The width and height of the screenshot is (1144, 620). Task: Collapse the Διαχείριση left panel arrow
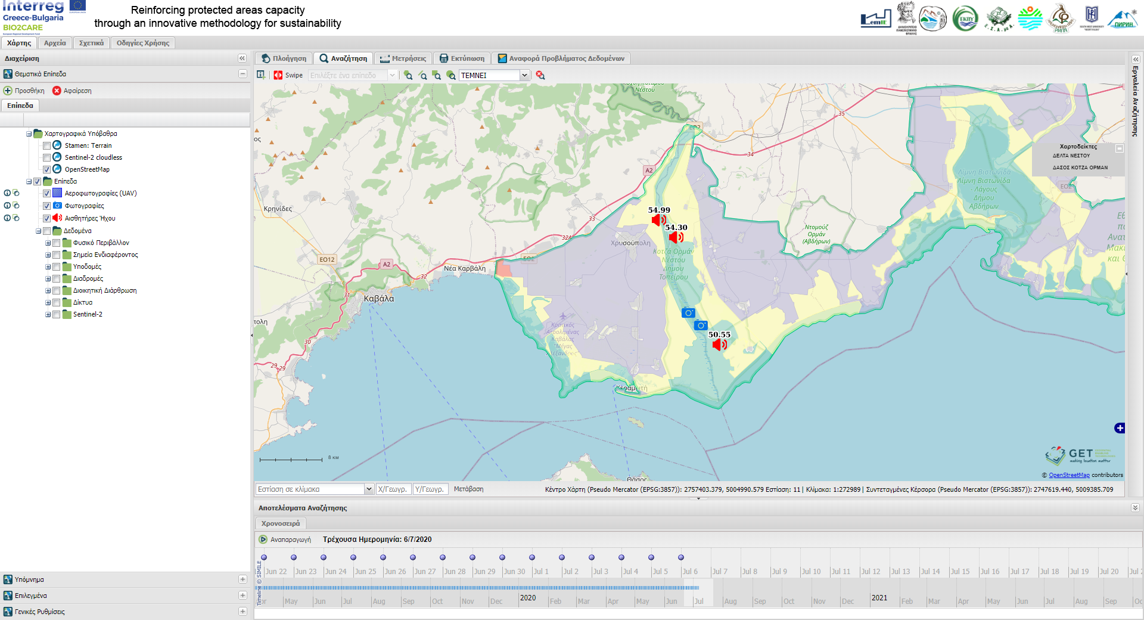tap(242, 58)
